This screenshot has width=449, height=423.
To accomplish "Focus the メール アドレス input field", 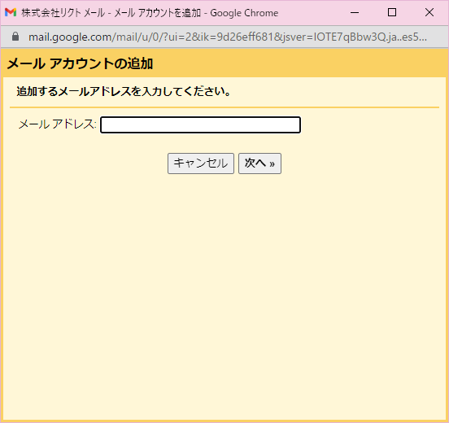I will point(200,125).
